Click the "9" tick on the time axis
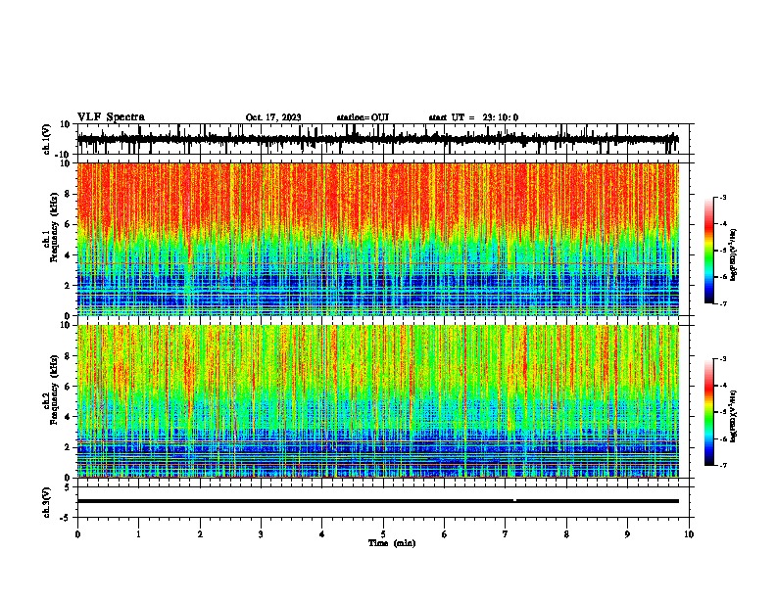Screen dimensions: 776x599 (627, 534)
